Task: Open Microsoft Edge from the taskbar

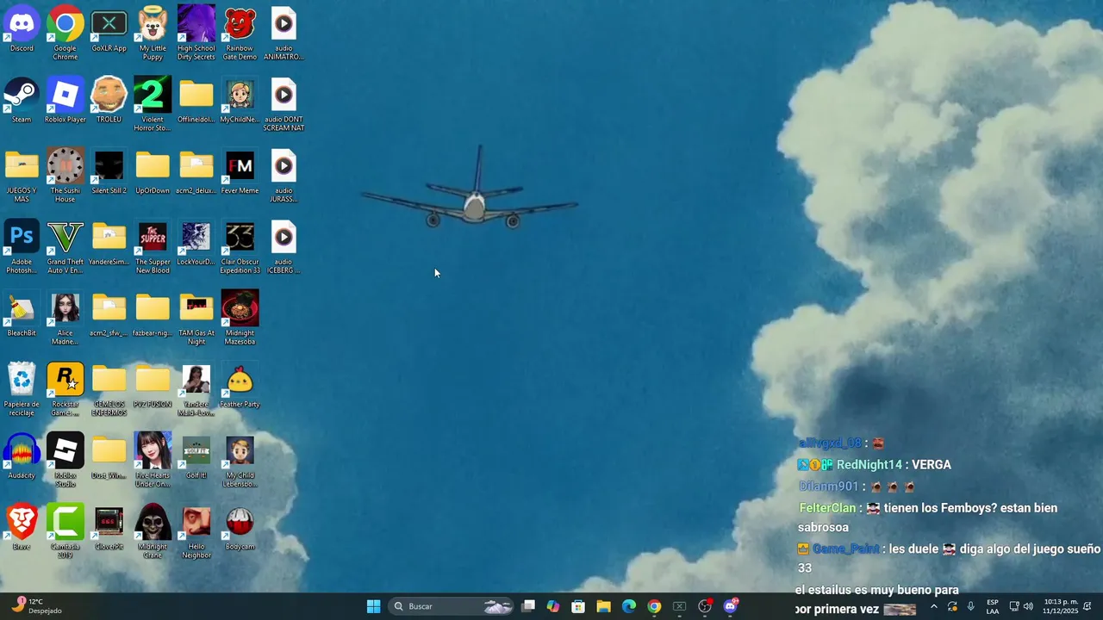Action: point(629,606)
